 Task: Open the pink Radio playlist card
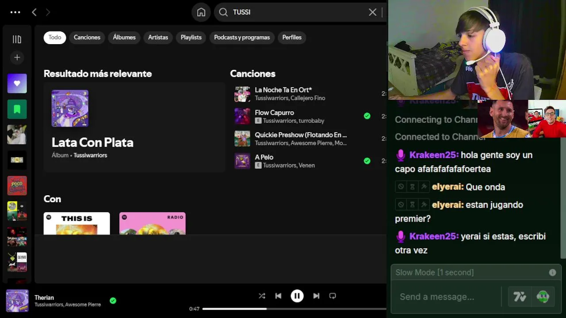(x=153, y=223)
